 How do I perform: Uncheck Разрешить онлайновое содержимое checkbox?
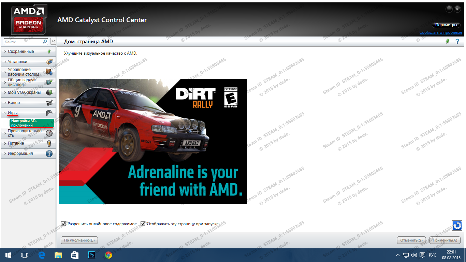(63, 224)
